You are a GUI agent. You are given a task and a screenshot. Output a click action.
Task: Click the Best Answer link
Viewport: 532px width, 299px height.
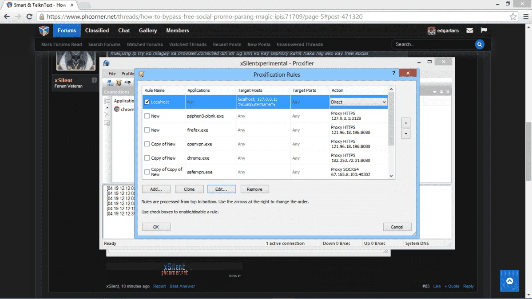tap(182, 286)
